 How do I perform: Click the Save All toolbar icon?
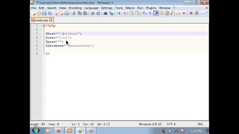(50, 13)
